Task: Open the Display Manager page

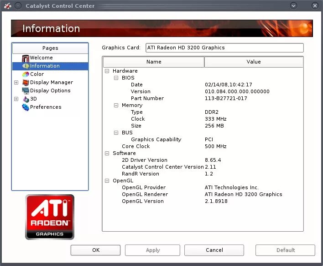Action: click(52, 82)
